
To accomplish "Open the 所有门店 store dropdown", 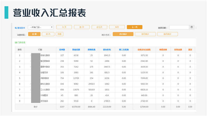I will click(41, 27).
